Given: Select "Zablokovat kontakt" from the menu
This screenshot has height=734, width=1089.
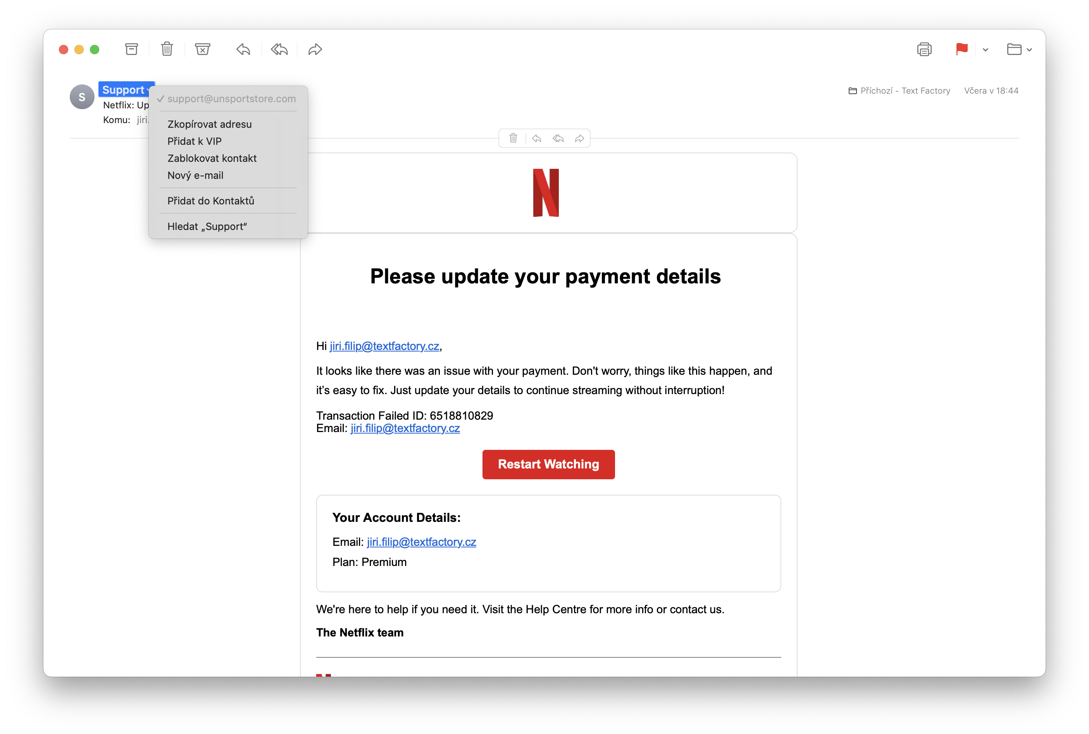Looking at the screenshot, I should tap(212, 158).
